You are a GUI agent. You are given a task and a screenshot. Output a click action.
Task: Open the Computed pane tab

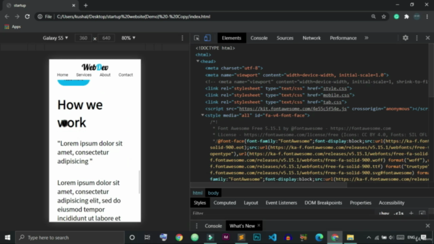coord(224,203)
